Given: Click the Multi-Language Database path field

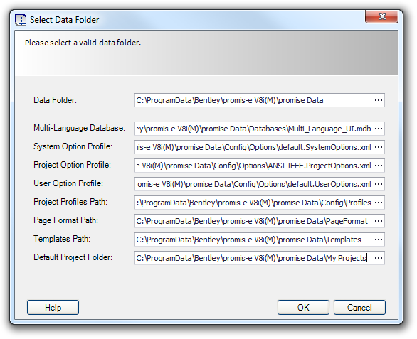Looking at the screenshot, I should (254, 129).
